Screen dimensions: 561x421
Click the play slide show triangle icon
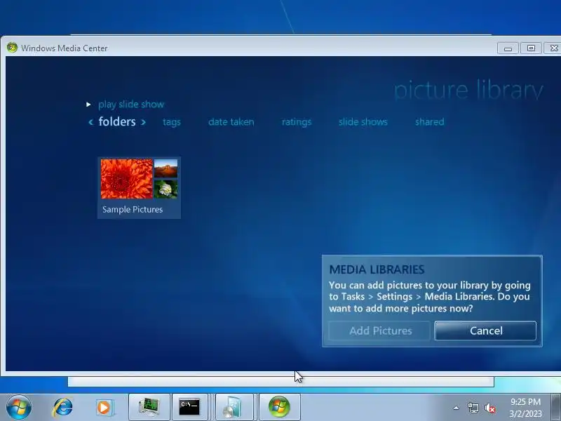tap(88, 105)
